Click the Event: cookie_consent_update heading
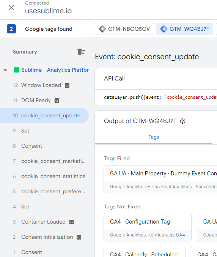The height and width of the screenshot is (257, 217). pyautogui.click(x=147, y=57)
